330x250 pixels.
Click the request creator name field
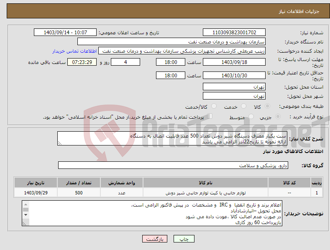[x=182, y=51]
